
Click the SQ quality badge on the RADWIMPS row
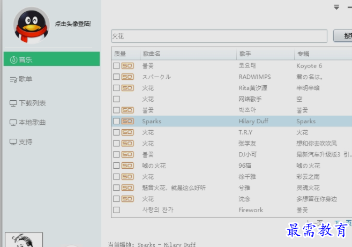tap(128, 77)
